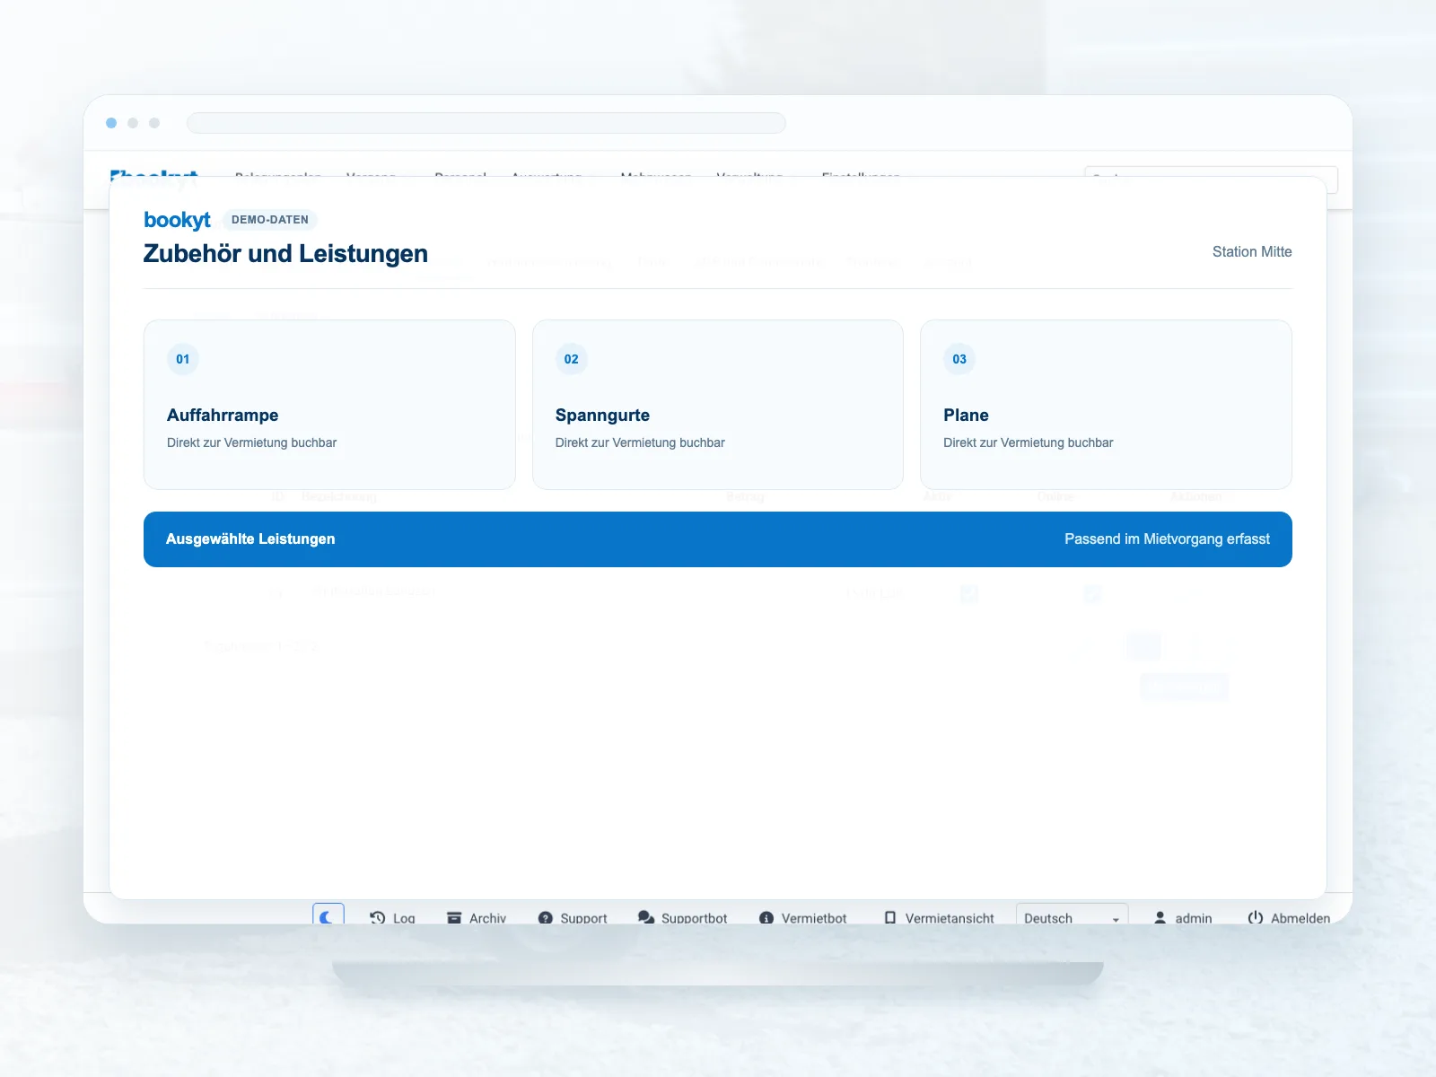Click the Ausgewählte Leistungen banner
Screen dimensions: 1436x1077
click(718, 539)
